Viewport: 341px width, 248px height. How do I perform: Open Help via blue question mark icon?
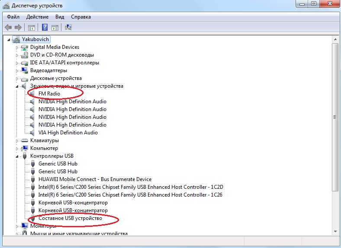(x=44, y=27)
